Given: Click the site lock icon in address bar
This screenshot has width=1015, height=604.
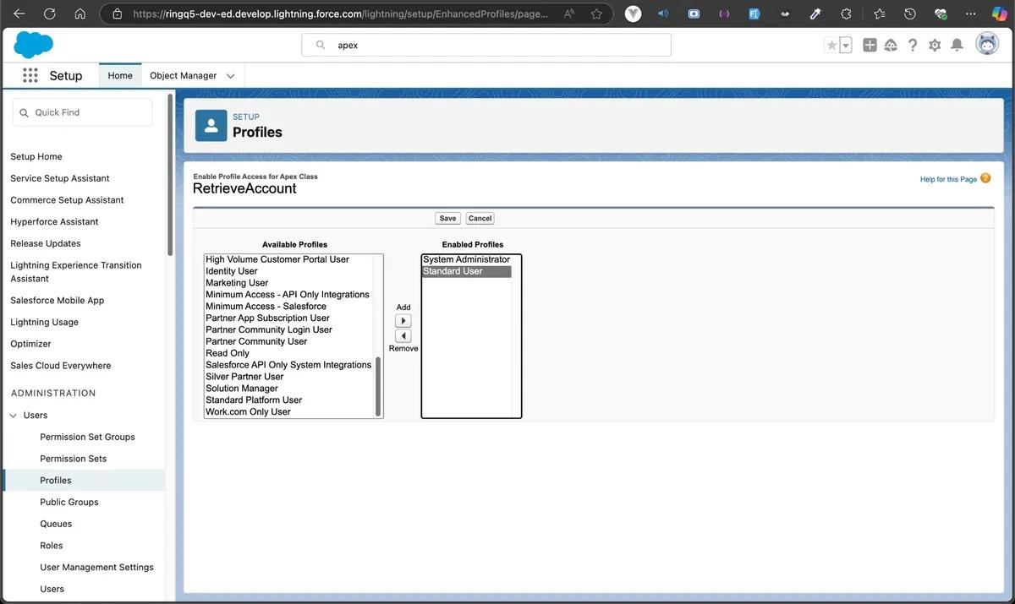Looking at the screenshot, I should tap(118, 14).
